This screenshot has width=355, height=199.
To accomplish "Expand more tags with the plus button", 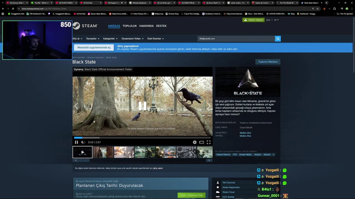I will pyautogui.click(x=273, y=155).
